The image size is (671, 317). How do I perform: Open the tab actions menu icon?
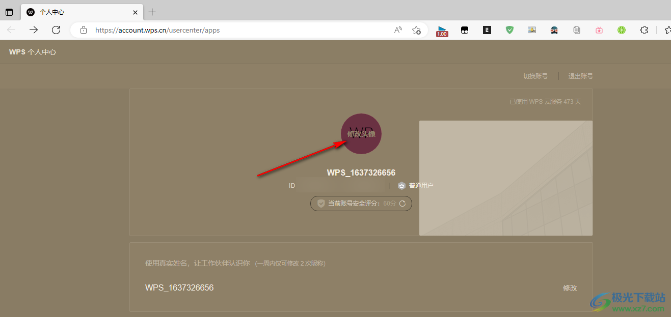pos(9,12)
